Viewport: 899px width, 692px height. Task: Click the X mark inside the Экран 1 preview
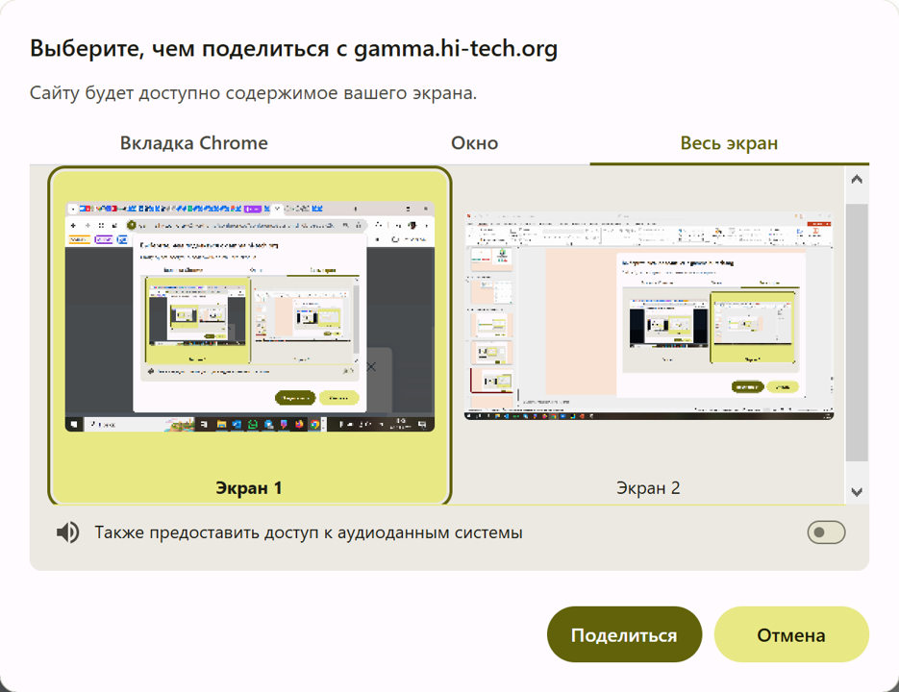click(371, 367)
